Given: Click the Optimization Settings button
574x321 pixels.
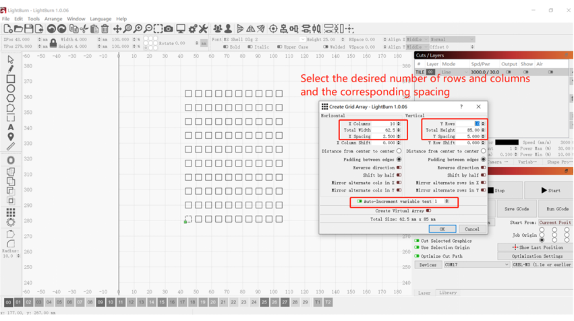Looking at the screenshot, I should point(537,256).
